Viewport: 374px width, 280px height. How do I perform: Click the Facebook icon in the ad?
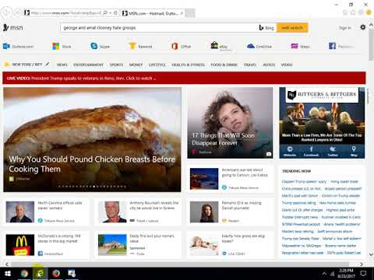coord(311,152)
